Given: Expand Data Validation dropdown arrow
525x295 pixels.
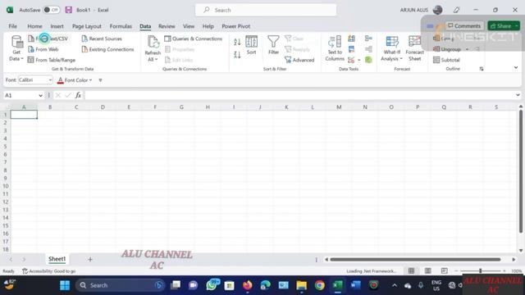Looking at the screenshot, I should tap(359, 60).
